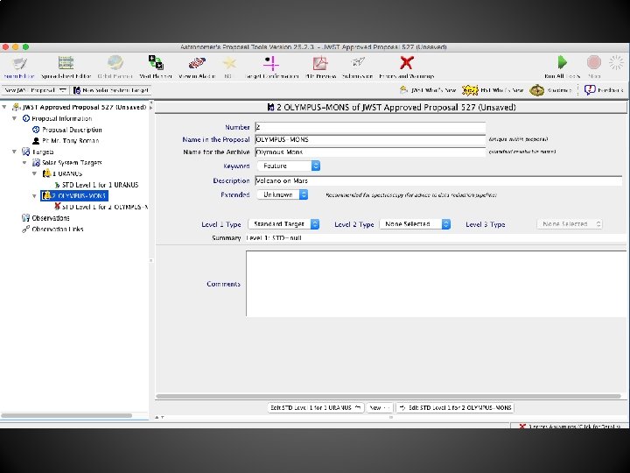Open the Level 2 Type dropdown
The image size is (630, 473).
[415, 224]
